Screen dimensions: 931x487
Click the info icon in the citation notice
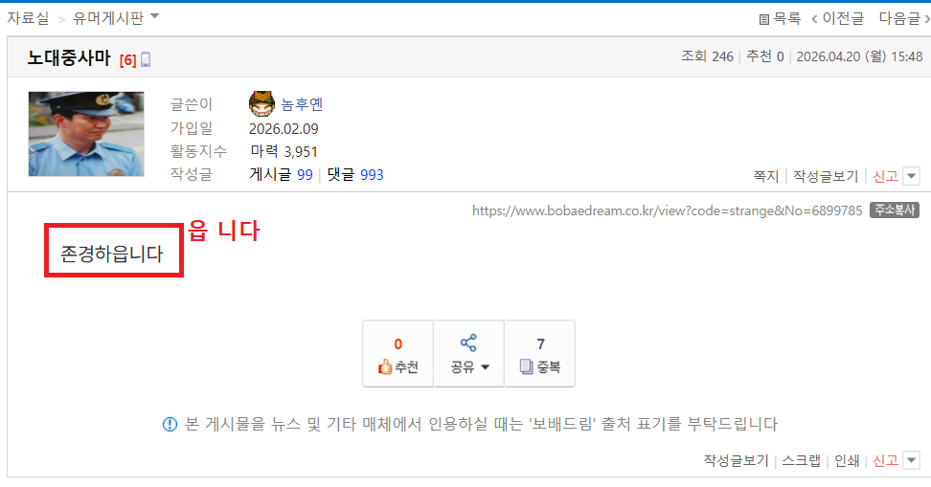170,424
